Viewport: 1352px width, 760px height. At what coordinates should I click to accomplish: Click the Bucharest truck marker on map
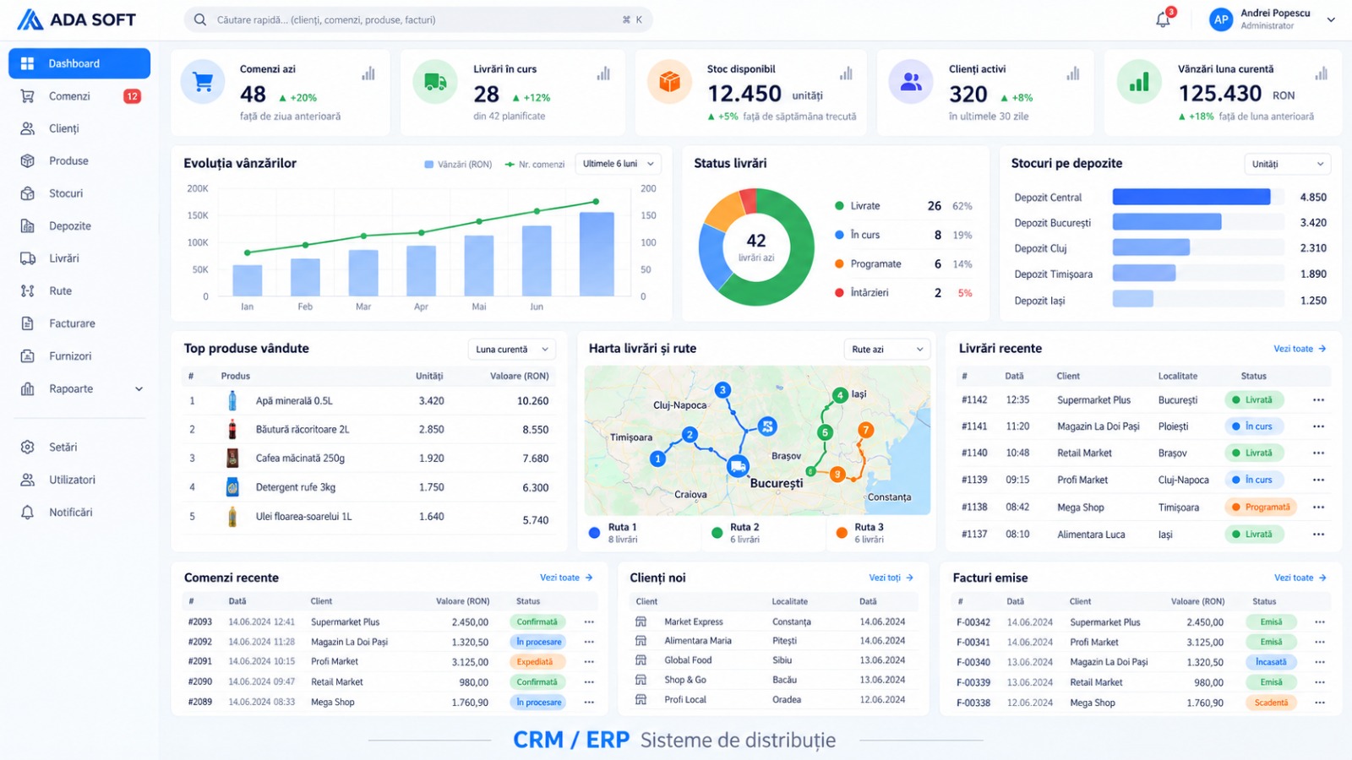(738, 466)
